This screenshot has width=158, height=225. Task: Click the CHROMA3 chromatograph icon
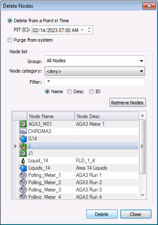[23, 131]
